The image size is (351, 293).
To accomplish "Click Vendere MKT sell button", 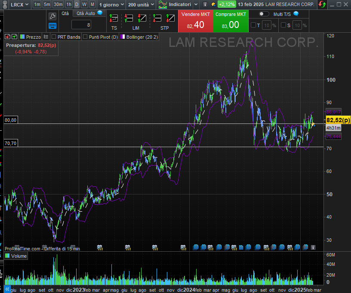I will [196, 21].
